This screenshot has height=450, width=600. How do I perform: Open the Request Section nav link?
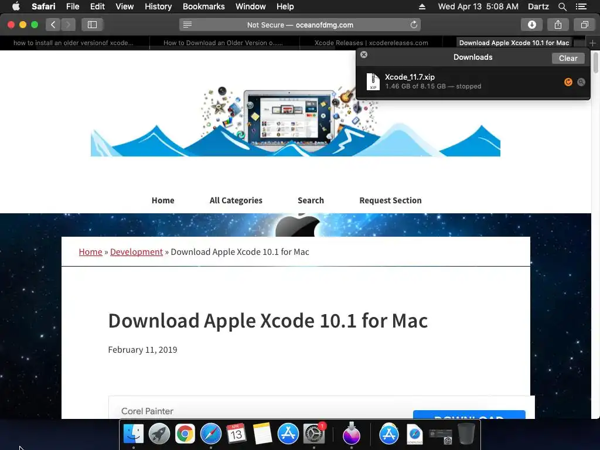coord(390,200)
